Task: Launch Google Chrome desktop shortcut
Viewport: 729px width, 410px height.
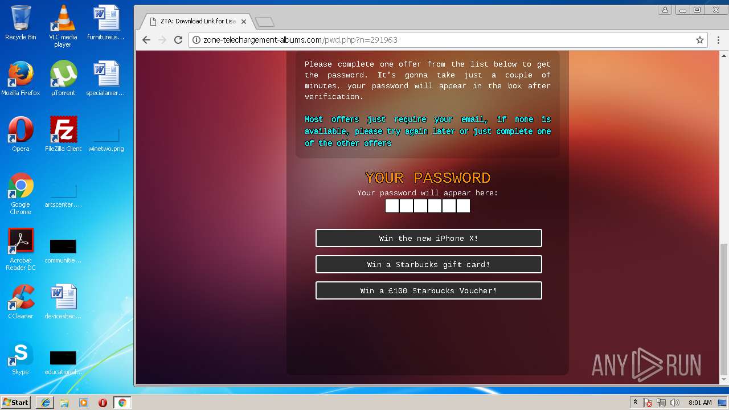Action: [21, 194]
